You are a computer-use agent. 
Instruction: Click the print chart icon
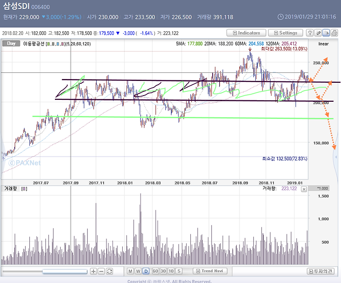tap(334, 33)
